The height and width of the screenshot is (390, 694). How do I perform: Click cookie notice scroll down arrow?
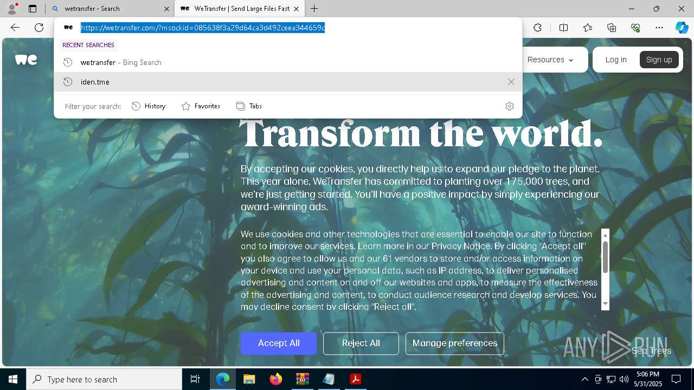click(605, 304)
